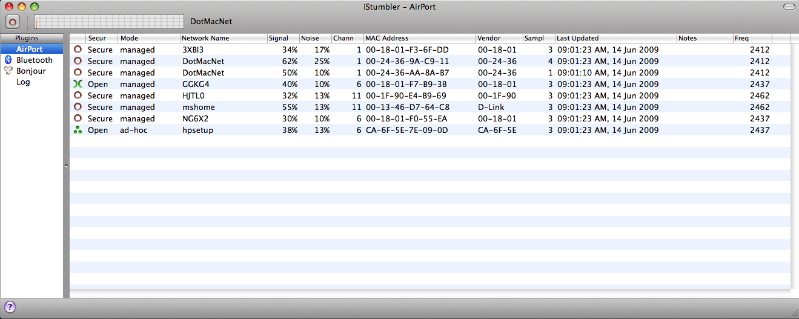799x319 pixels.
Task: Click the ad-hoc icon for hpsetup network
Action: click(x=78, y=130)
